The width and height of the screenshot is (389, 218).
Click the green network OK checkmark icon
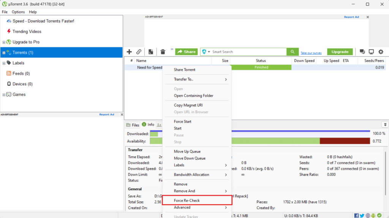coord(380,215)
